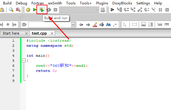Image resolution: width=171 pixels, height=110 pixels.
Task: Click the Step into instruction icon
Action: 154,9
